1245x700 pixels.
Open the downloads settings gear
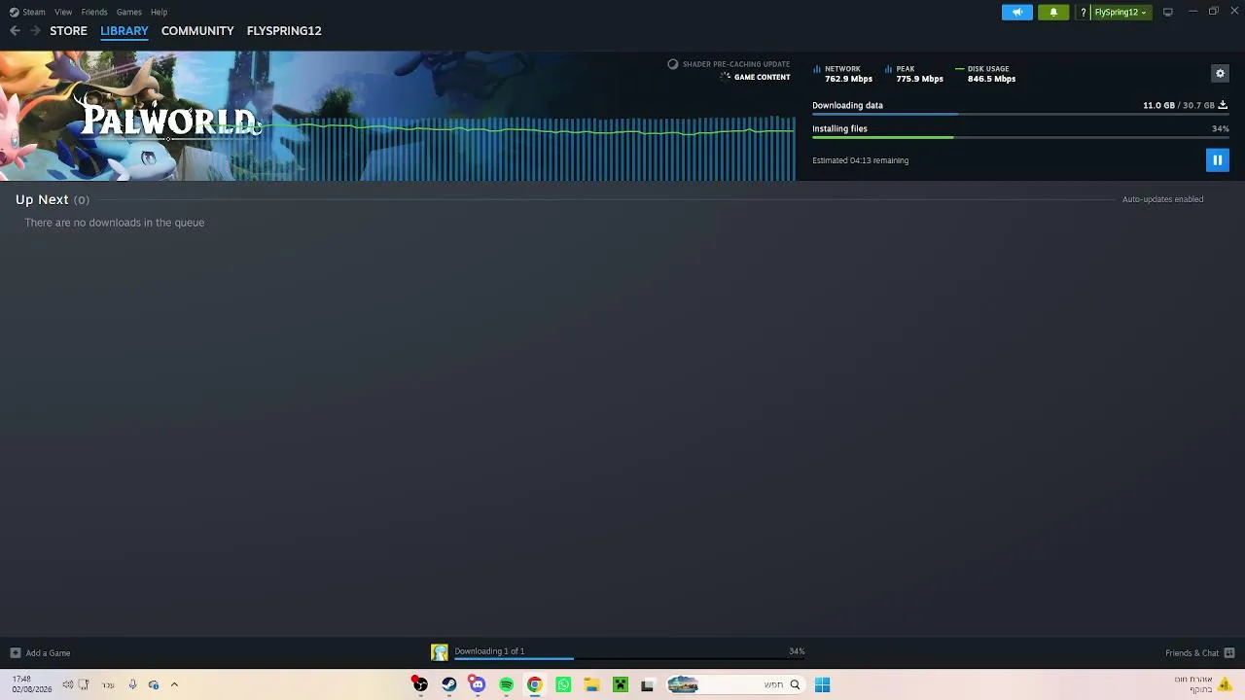[1220, 73]
